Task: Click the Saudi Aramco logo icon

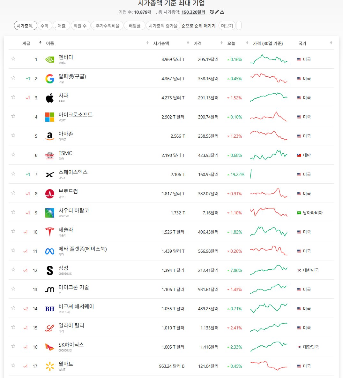Action: (50, 213)
